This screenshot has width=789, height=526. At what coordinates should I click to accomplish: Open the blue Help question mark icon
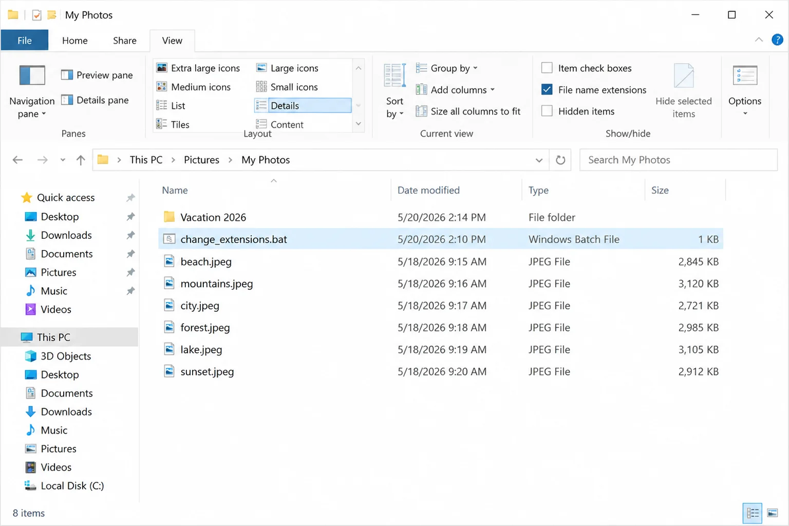click(x=777, y=40)
